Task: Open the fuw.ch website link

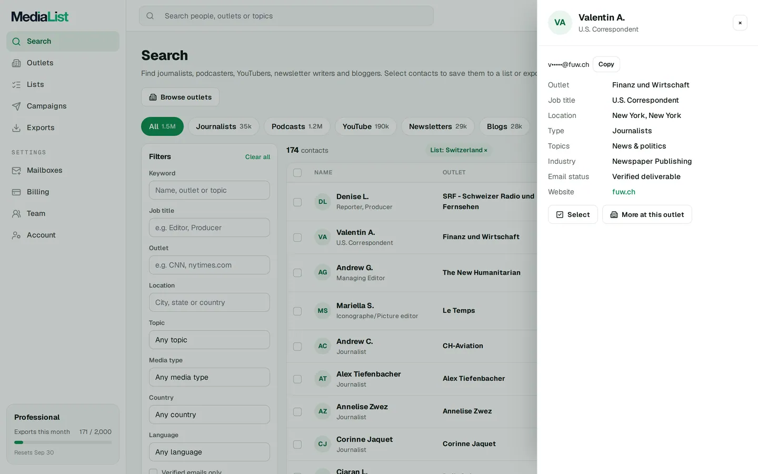Action: coord(624,192)
